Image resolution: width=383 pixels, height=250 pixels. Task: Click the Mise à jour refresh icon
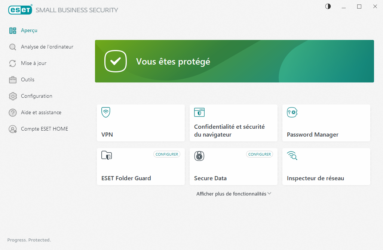click(12, 63)
